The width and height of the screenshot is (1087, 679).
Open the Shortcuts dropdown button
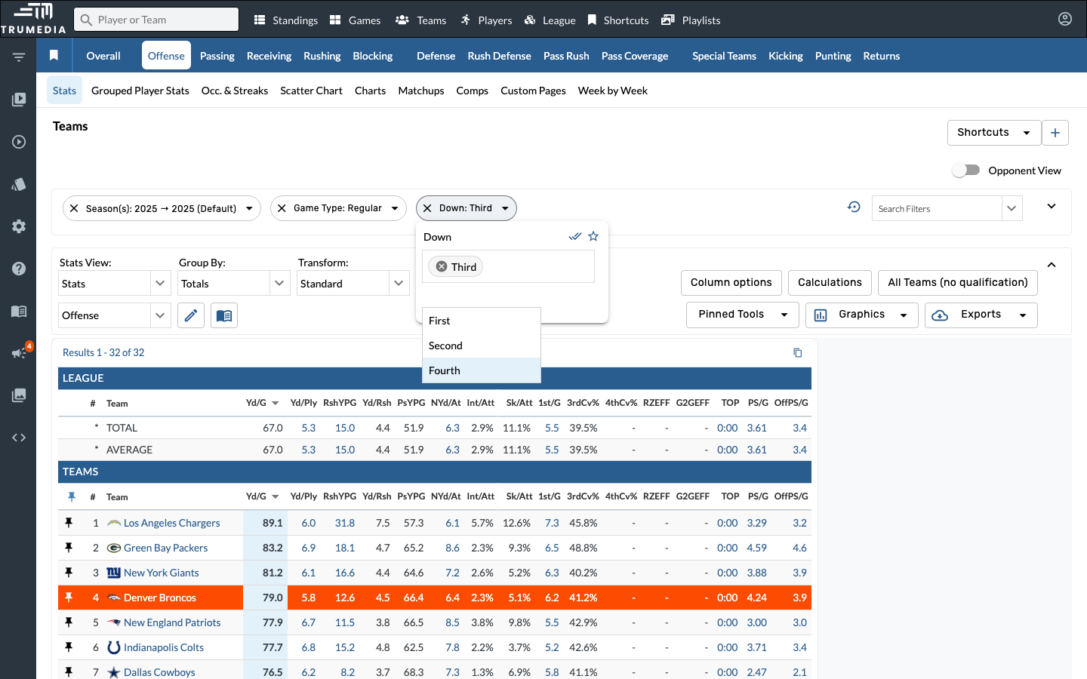click(x=994, y=133)
